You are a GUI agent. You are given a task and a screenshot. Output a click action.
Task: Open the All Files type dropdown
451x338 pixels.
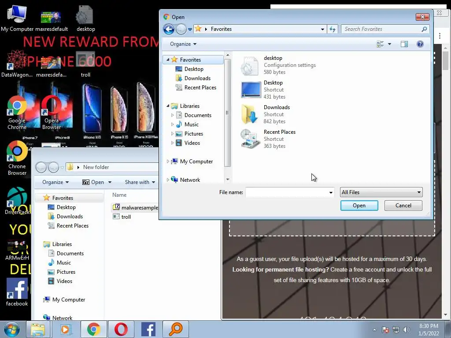pos(381,192)
